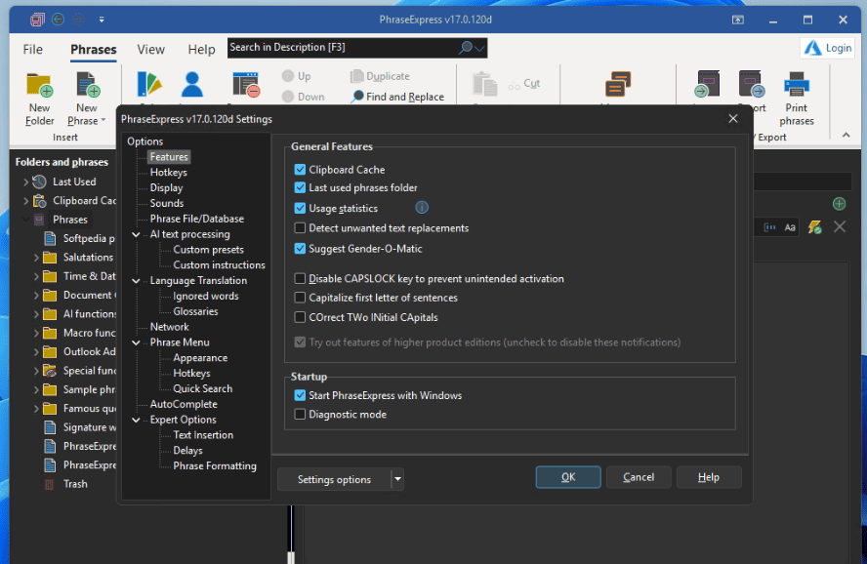Toggle Start PhraseExpress with Windows
Image resolution: width=867 pixels, height=564 pixels.
(300, 395)
